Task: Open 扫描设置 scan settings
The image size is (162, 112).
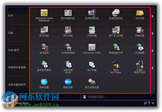Action: click(140, 30)
